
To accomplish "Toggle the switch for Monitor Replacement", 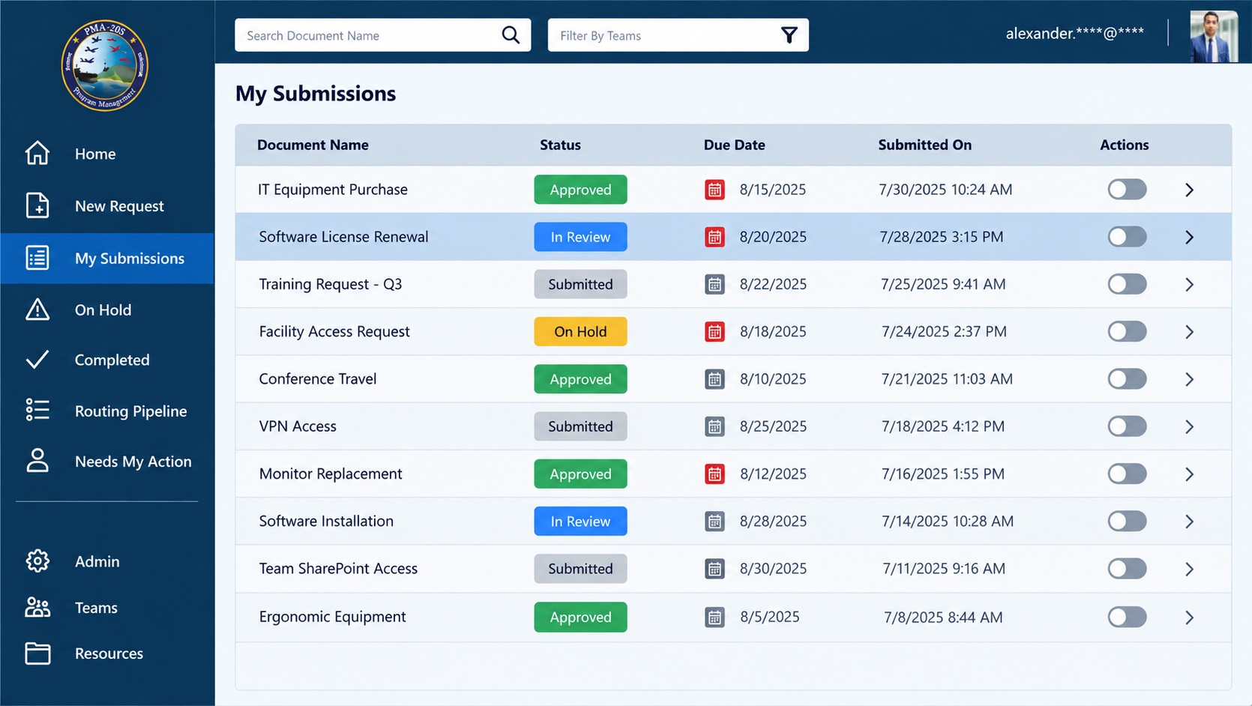I will [1127, 474].
